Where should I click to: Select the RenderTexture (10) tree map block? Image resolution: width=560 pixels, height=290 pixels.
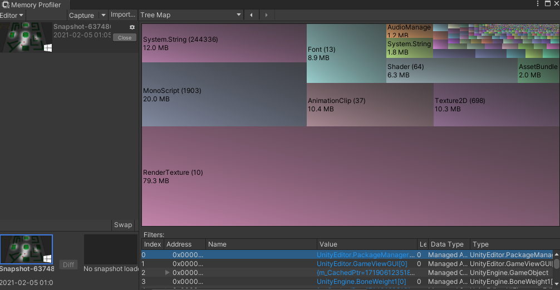pyautogui.click(x=350, y=176)
